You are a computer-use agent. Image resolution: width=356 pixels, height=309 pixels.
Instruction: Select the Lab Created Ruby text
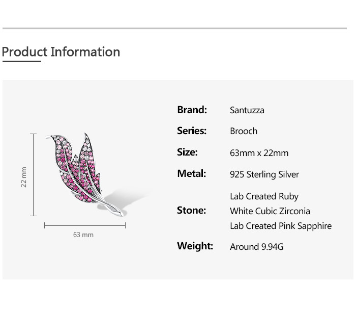point(264,196)
